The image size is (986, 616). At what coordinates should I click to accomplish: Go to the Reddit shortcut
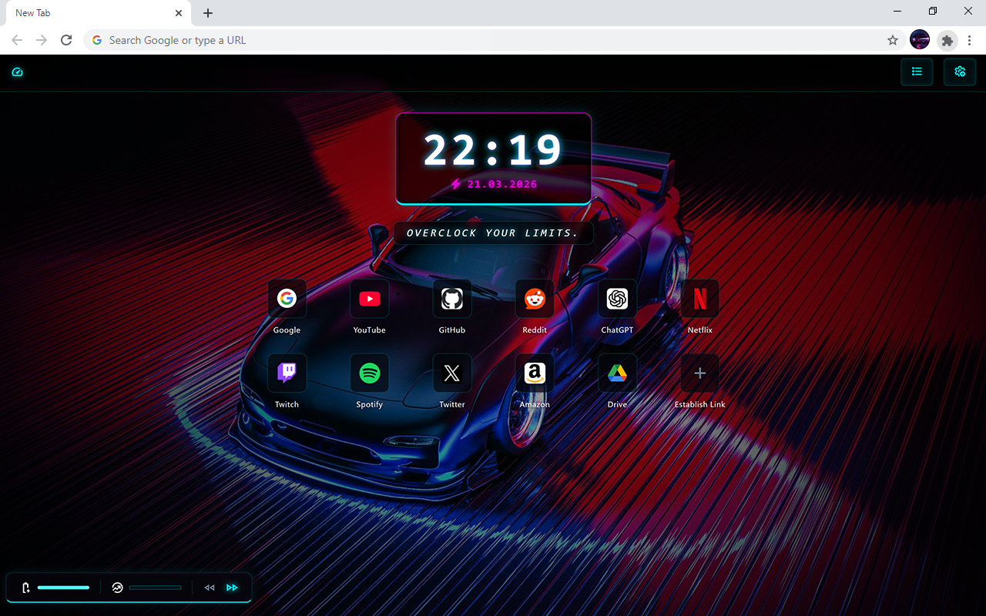coord(535,299)
